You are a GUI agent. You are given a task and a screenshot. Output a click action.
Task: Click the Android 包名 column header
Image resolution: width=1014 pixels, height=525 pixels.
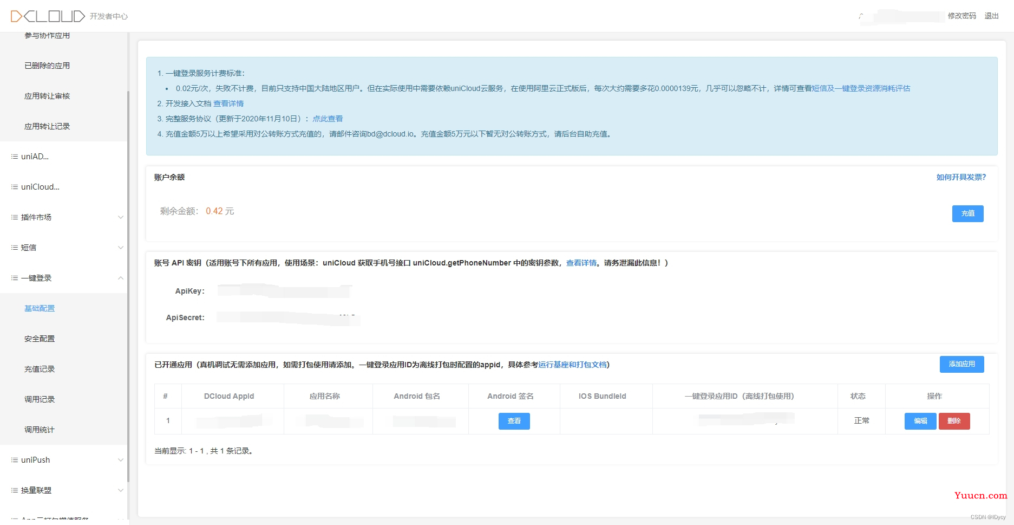click(x=417, y=396)
